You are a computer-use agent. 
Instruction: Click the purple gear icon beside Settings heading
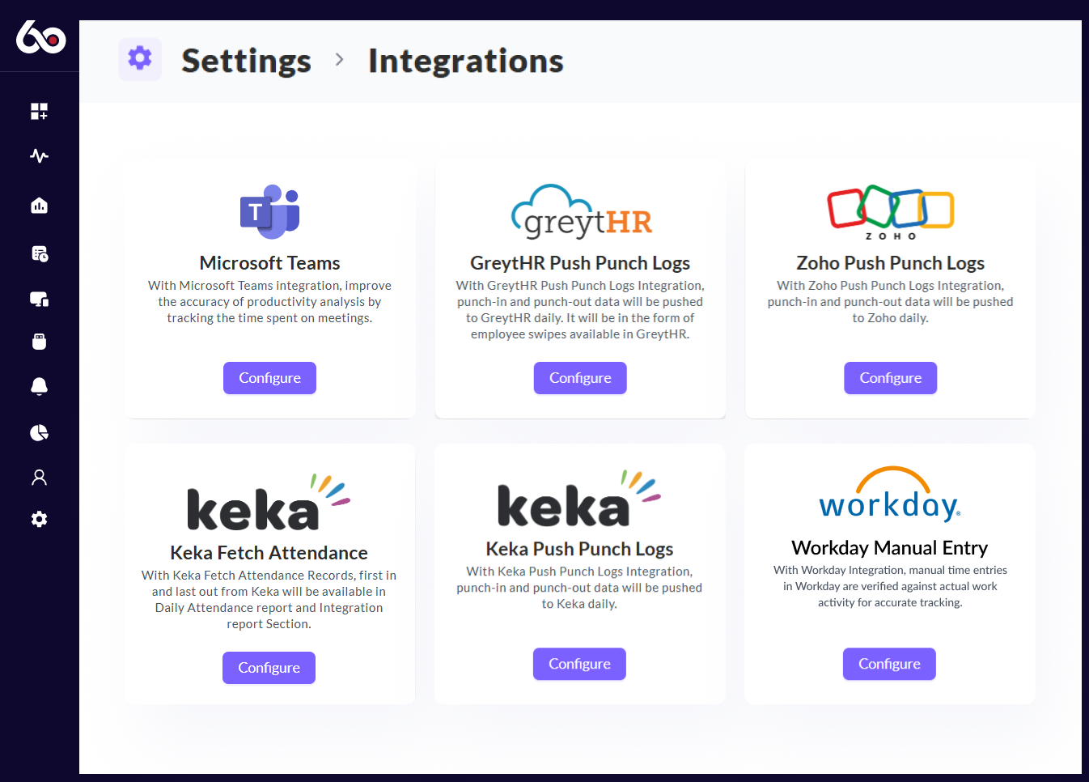[x=140, y=59]
